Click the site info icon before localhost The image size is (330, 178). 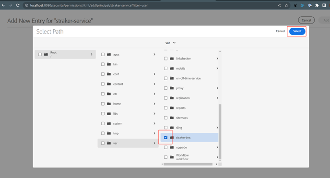coord(27,5)
